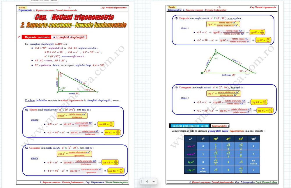The image size is (291, 188).
Task: Click 'atunci :' inside the Sinusul box
Action: point(35,120)
